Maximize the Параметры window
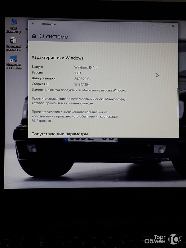Image resolution: width=186 pixels, height=248 pixels. pos(163,26)
